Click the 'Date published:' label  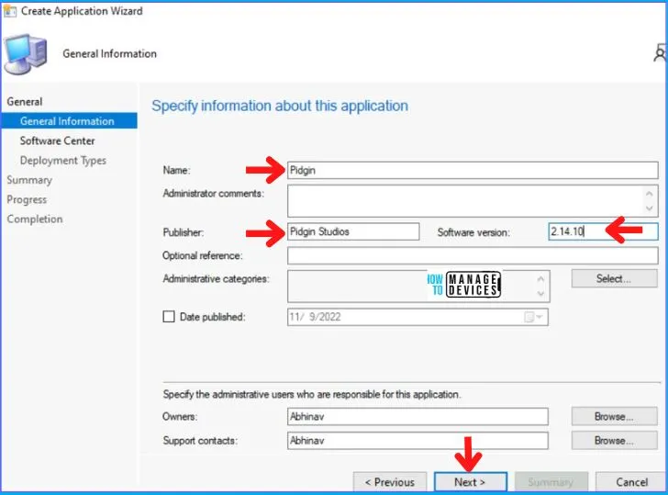tap(213, 317)
